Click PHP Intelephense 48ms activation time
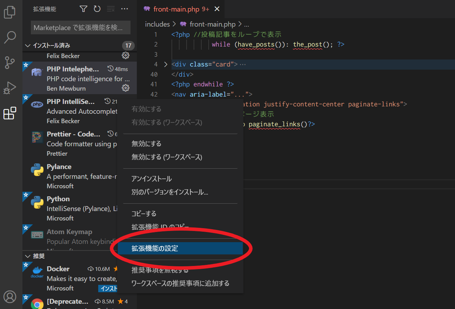The image size is (455, 309). 118,69
